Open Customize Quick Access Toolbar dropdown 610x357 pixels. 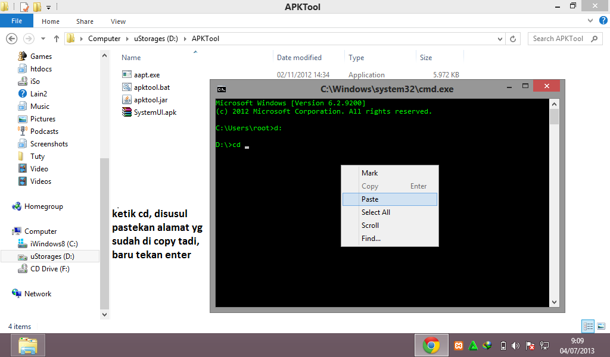click(x=49, y=7)
